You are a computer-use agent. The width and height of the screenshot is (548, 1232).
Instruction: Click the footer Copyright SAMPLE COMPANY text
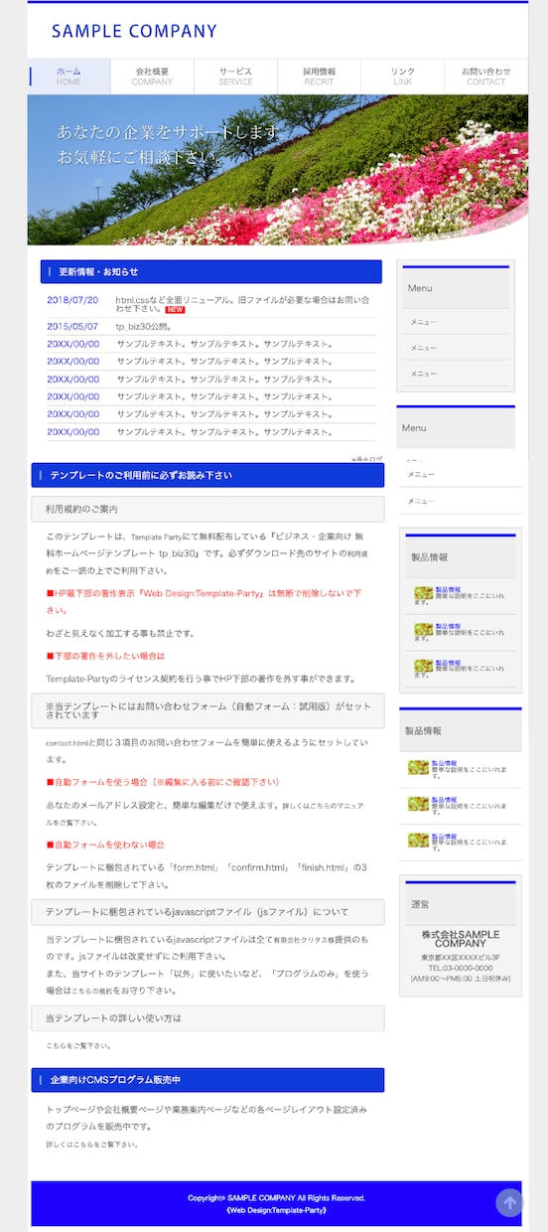(x=277, y=1198)
